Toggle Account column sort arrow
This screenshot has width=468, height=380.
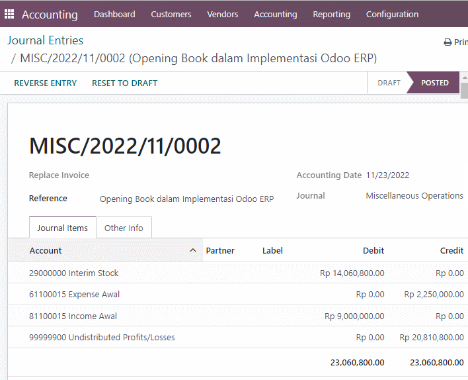coord(193,250)
